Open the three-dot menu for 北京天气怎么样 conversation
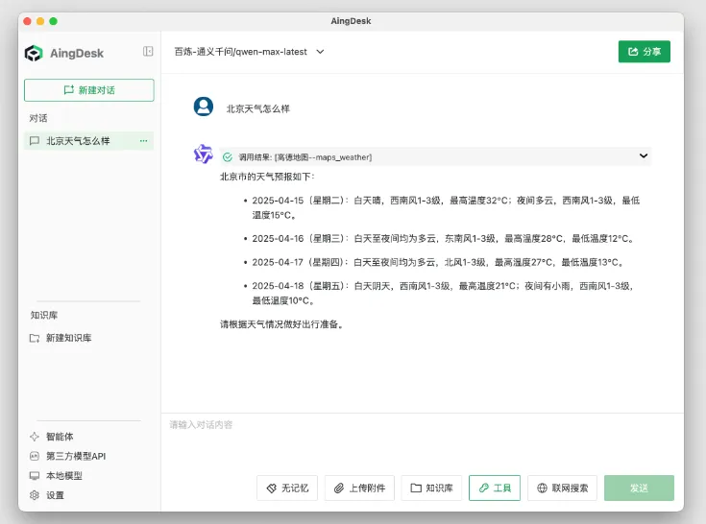Screen dimensions: 706x524 point(144,141)
